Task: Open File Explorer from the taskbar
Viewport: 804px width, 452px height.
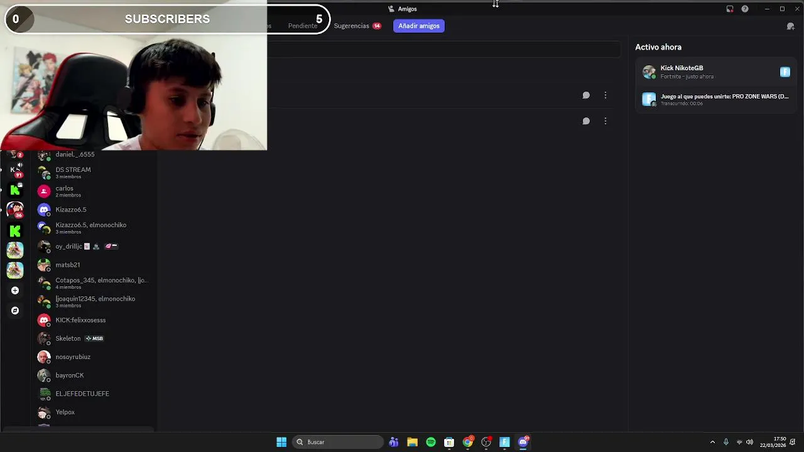Action: 412,442
